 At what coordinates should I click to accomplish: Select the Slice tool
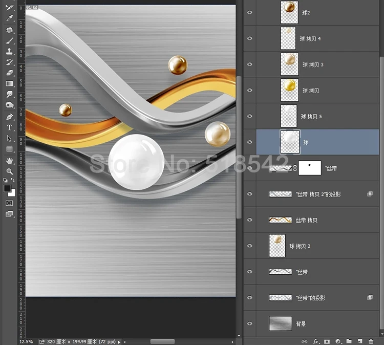pyautogui.click(x=10, y=7)
